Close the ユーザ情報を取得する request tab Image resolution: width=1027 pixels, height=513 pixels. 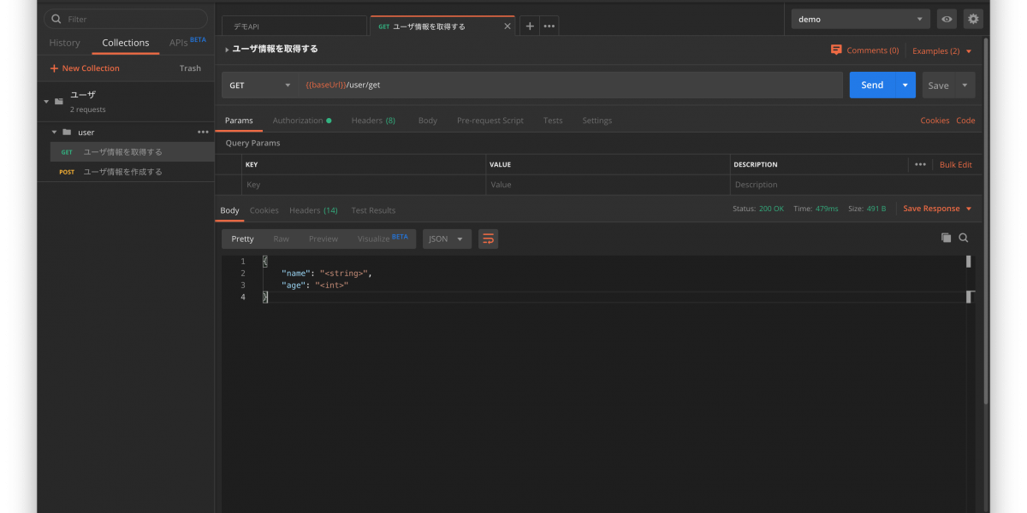point(507,27)
